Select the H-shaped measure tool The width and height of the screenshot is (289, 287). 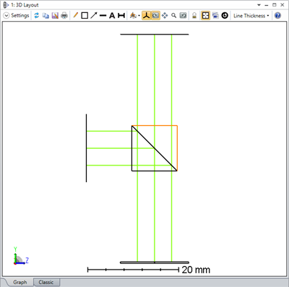121,16
